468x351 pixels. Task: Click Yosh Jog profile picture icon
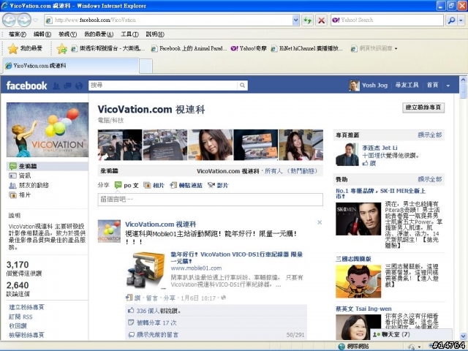(x=354, y=86)
